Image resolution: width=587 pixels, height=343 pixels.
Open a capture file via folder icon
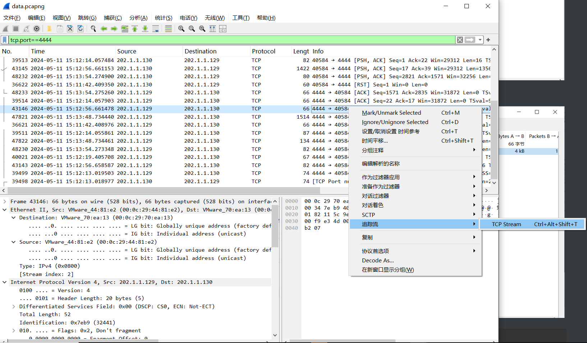49,29
